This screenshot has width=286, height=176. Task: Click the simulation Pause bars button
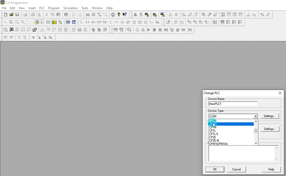(160, 30)
